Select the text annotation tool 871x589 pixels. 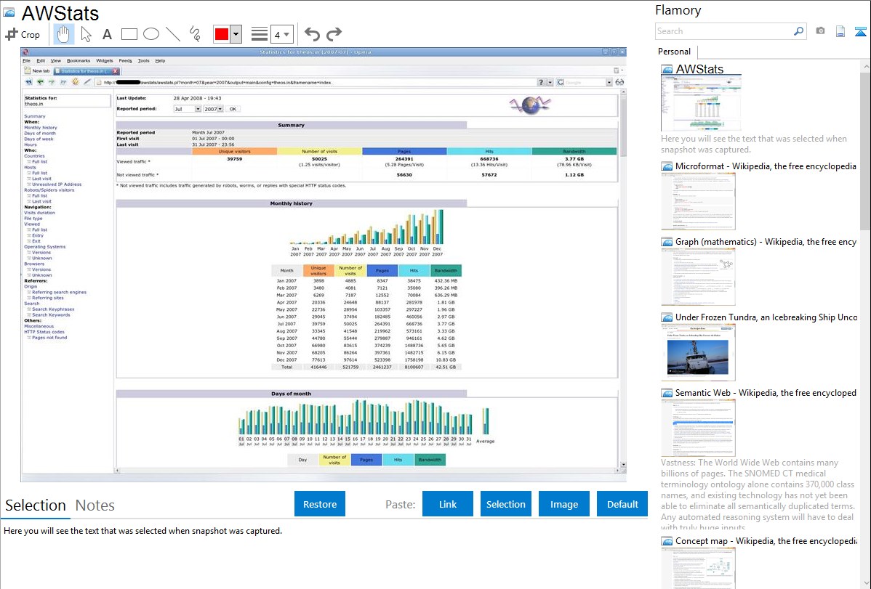pos(107,34)
